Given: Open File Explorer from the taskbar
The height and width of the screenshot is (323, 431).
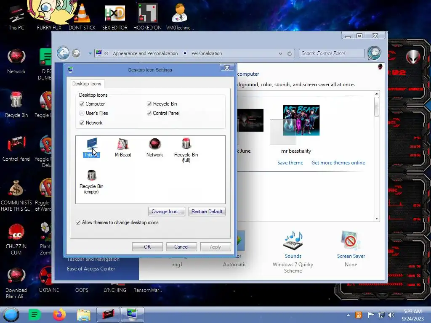Looking at the screenshot, I should pyautogui.click(x=84, y=315).
